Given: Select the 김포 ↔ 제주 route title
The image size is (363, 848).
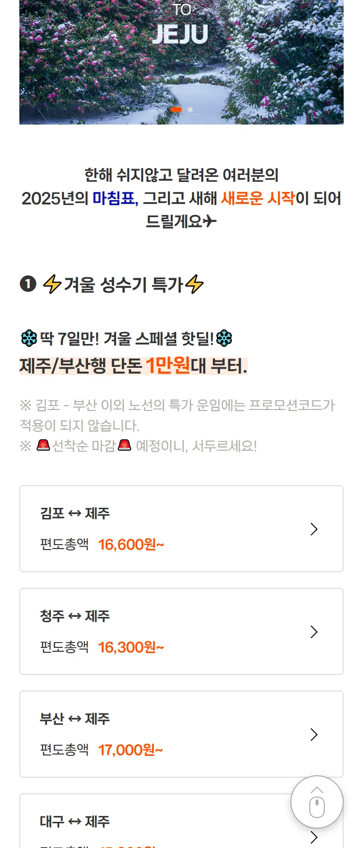Looking at the screenshot, I should coord(75,513).
